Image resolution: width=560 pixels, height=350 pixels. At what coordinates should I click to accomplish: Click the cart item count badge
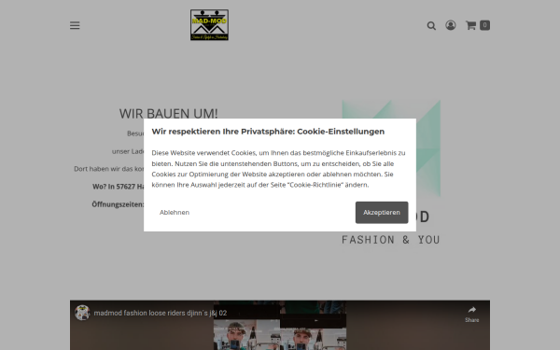[484, 25]
